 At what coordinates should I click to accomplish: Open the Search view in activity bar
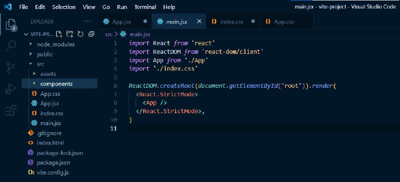(x=11, y=46)
